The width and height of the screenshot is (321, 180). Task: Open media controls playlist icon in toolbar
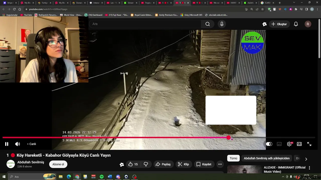[301, 9]
